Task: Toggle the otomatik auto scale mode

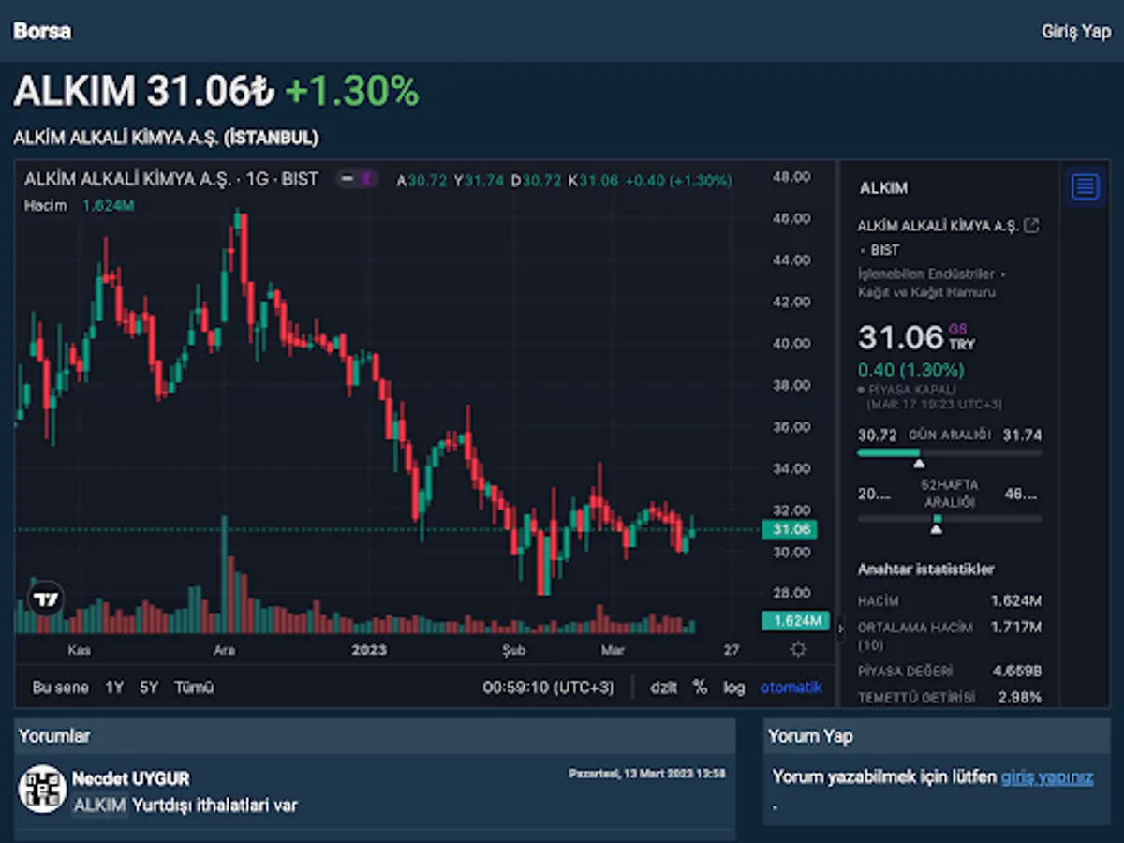Action: click(791, 688)
